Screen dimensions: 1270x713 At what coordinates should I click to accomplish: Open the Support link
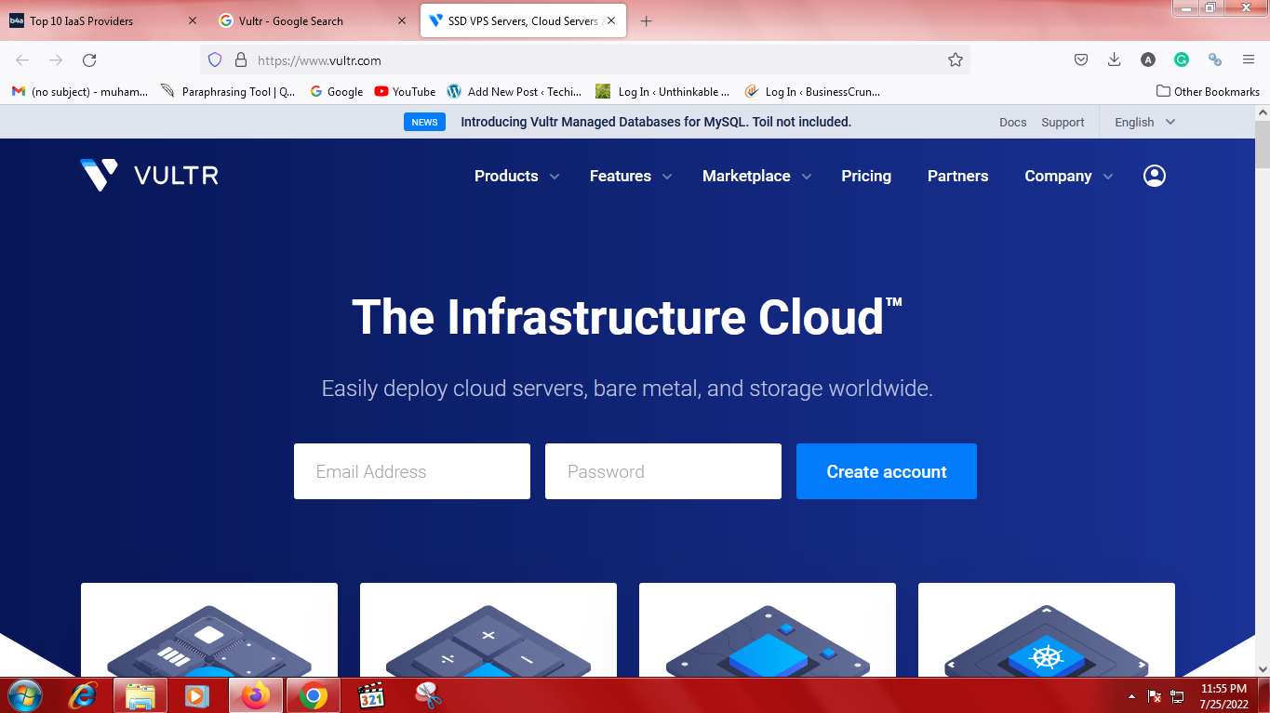coord(1063,122)
